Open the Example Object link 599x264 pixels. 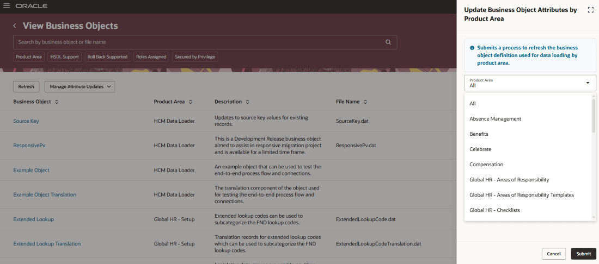pos(32,170)
